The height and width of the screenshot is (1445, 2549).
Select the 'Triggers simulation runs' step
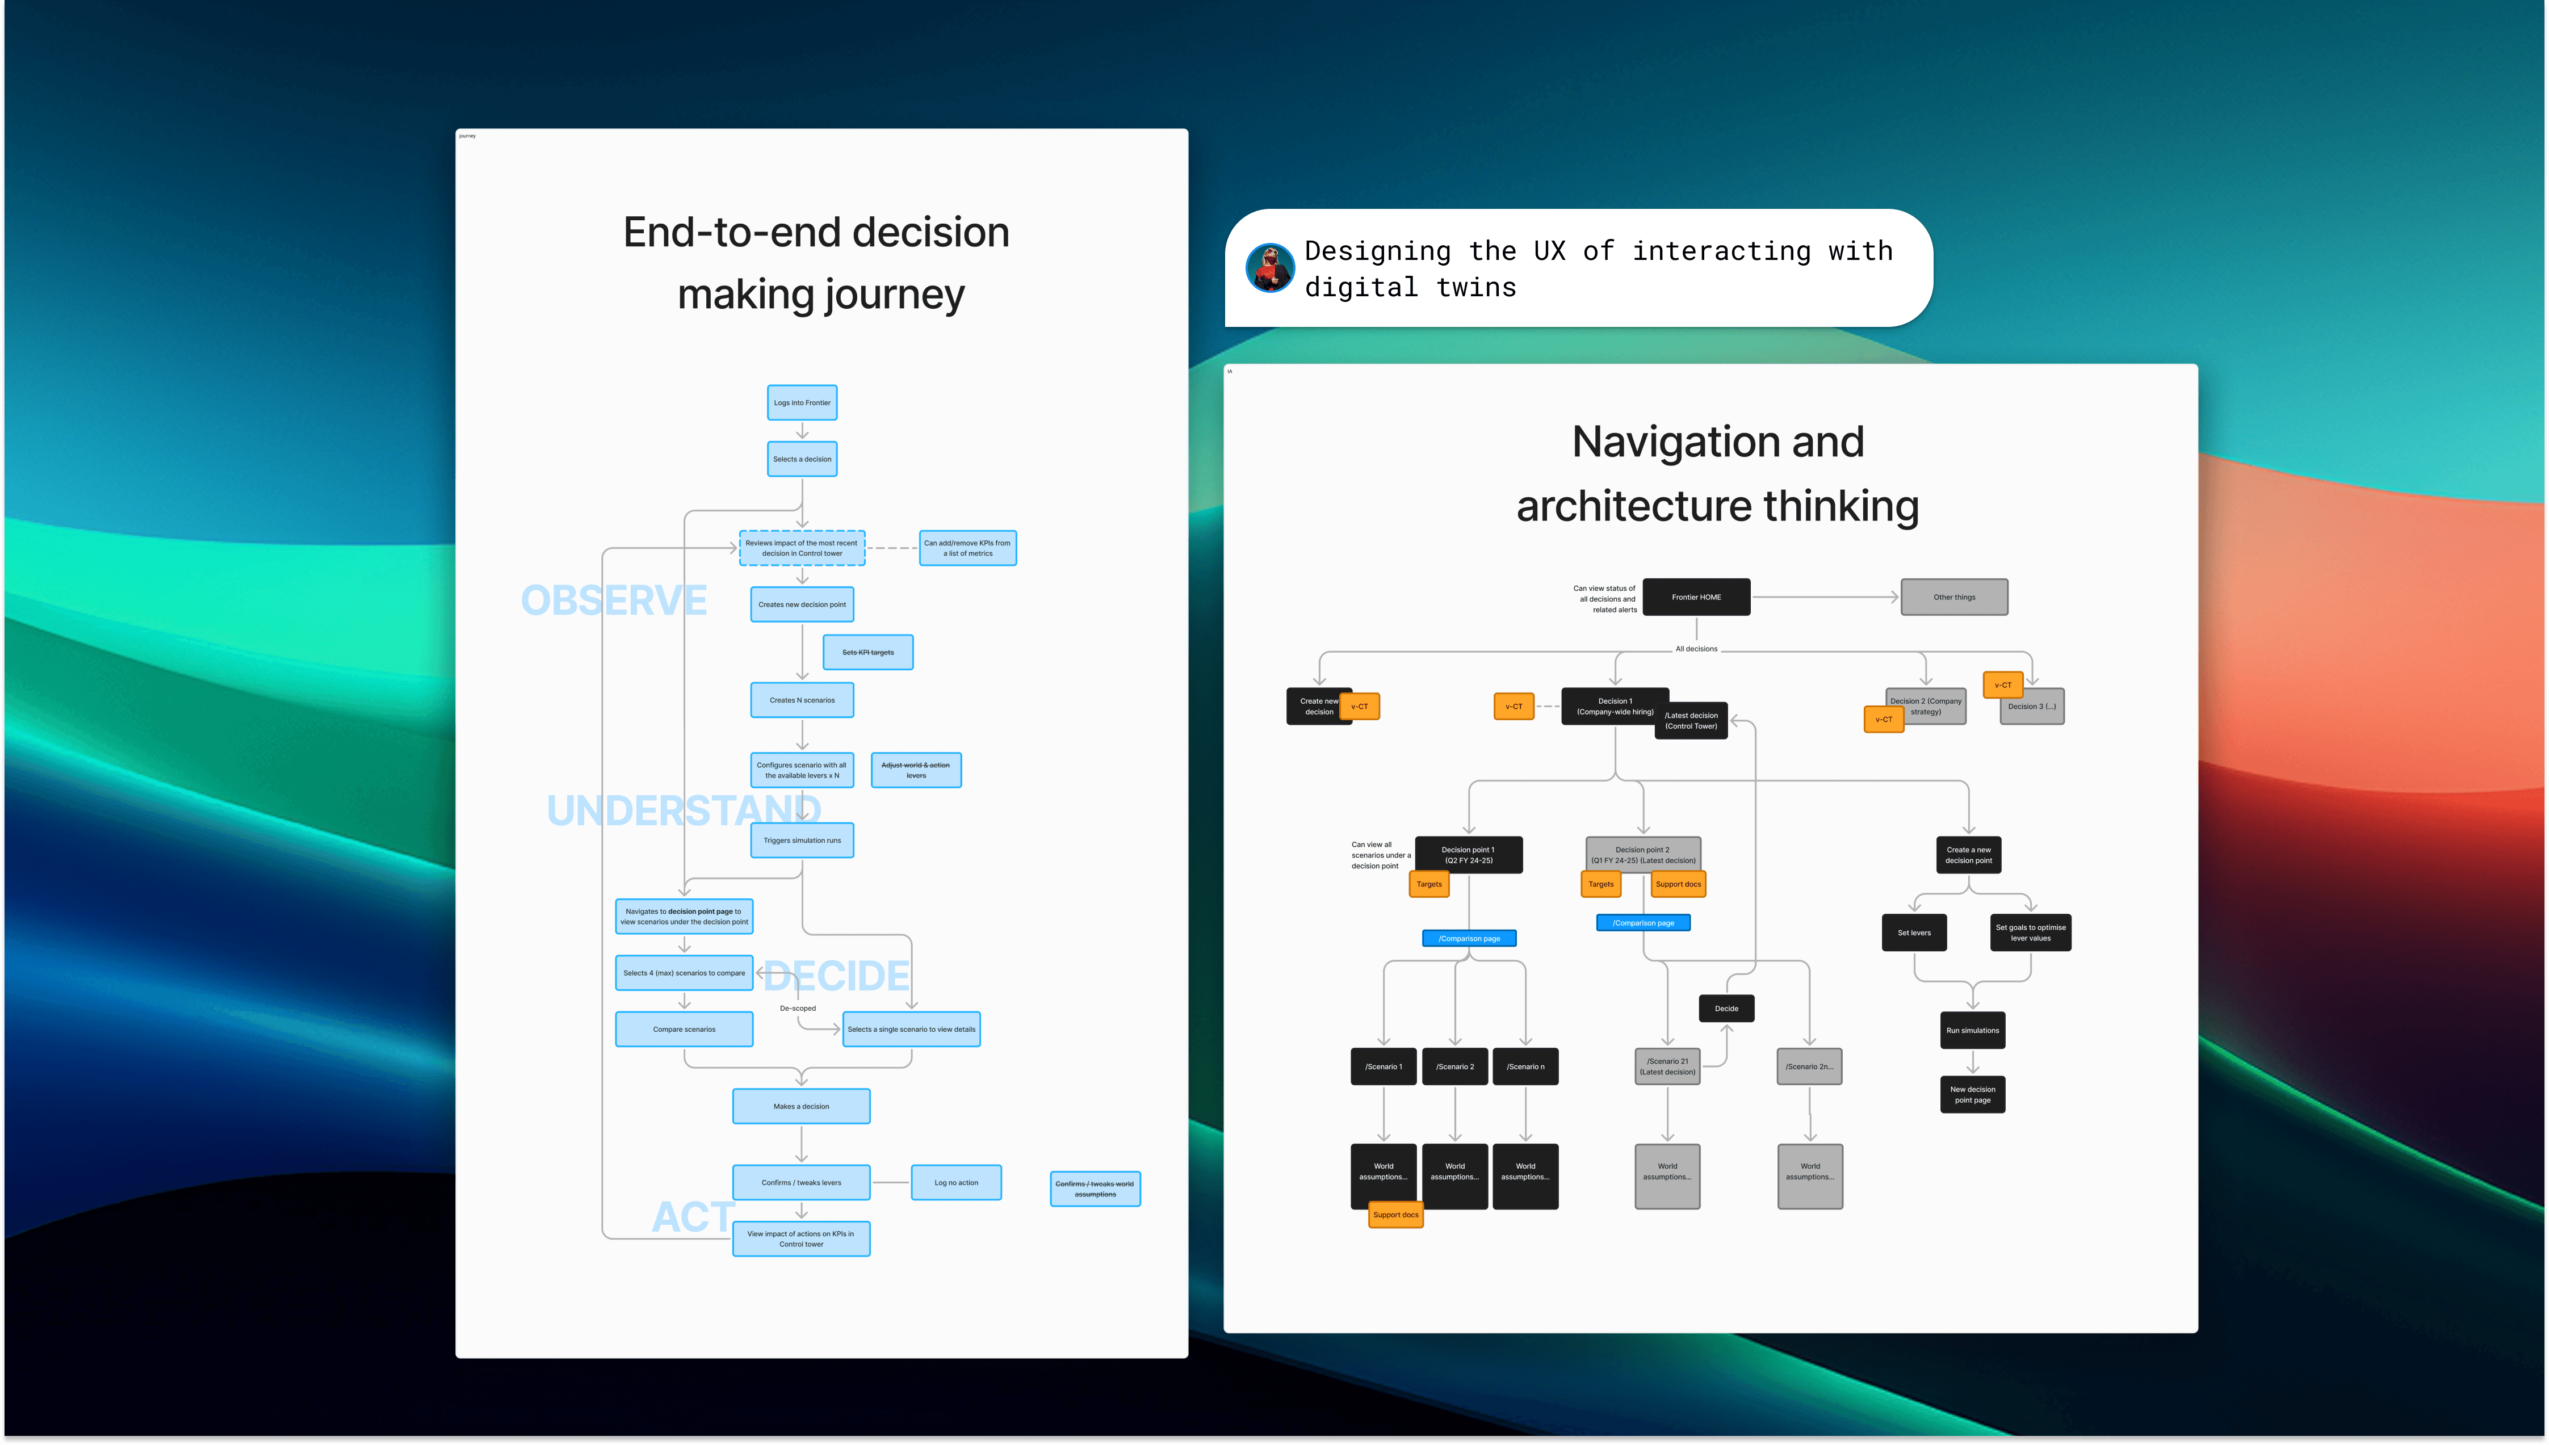coord(802,841)
